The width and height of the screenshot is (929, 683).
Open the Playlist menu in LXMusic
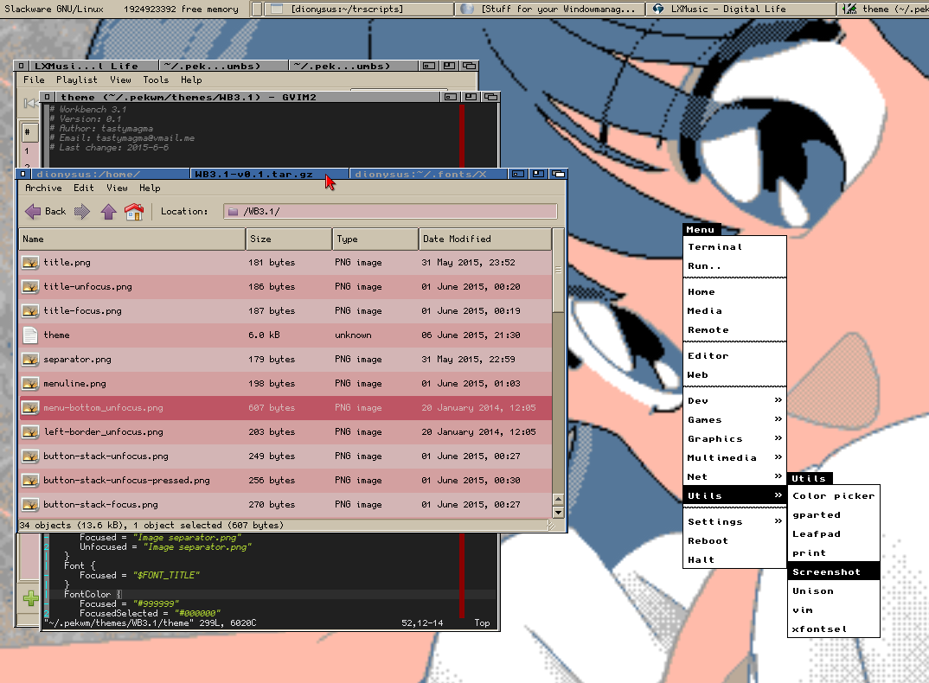[76, 80]
